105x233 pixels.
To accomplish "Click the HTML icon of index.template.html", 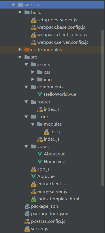I will click(34, 199).
